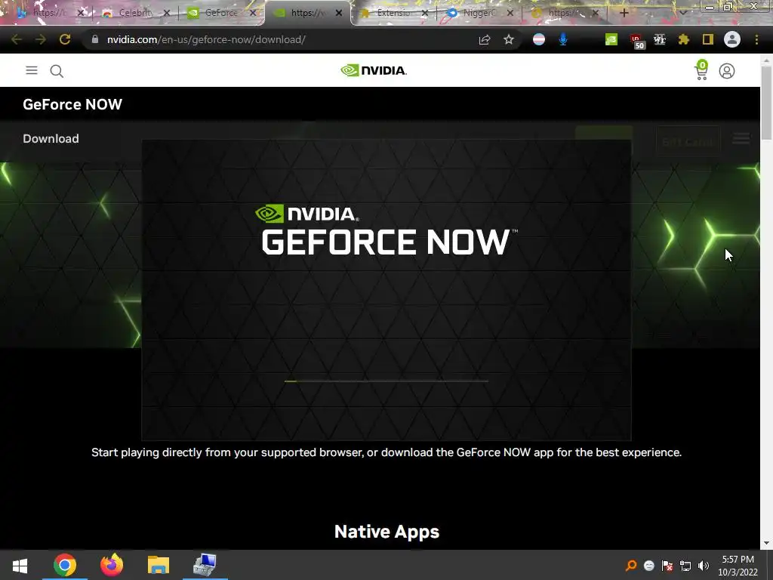Click the blue microphone extension icon
Image resolution: width=773 pixels, height=580 pixels.
(563, 39)
